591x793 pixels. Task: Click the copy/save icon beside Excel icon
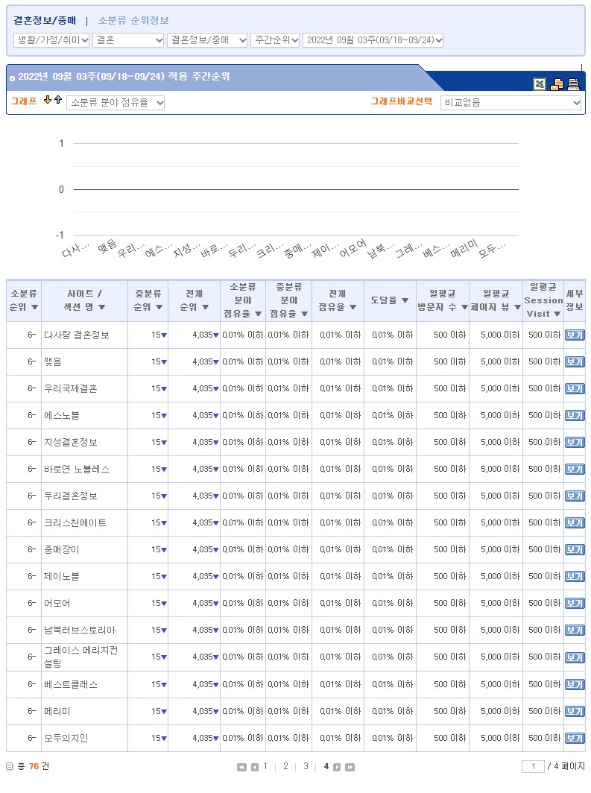point(557,84)
